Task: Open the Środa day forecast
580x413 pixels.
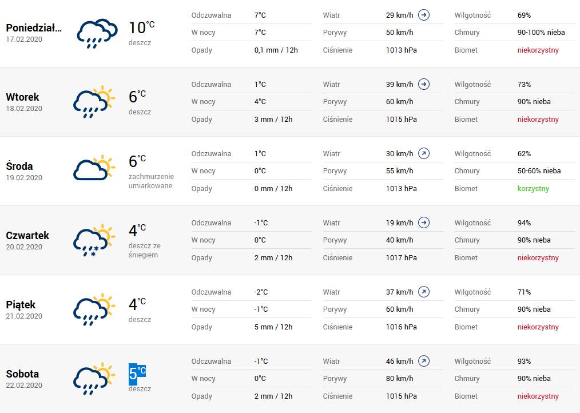Action: pyautogui.click(x=19, y=166)
